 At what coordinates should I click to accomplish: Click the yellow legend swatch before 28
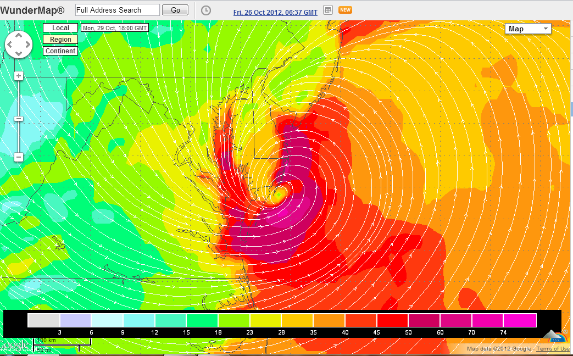266,320
